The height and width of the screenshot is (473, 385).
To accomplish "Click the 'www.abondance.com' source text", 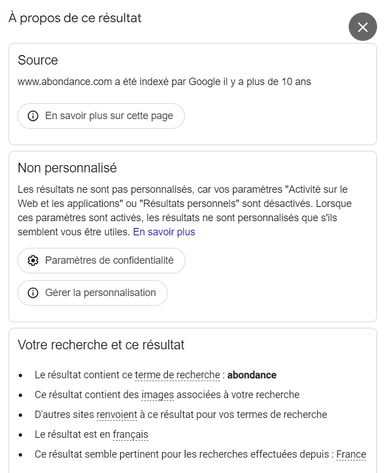I will click(x=65, y=82).
